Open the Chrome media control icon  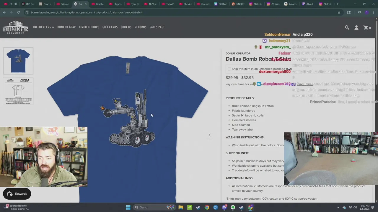tap(359, 12)
